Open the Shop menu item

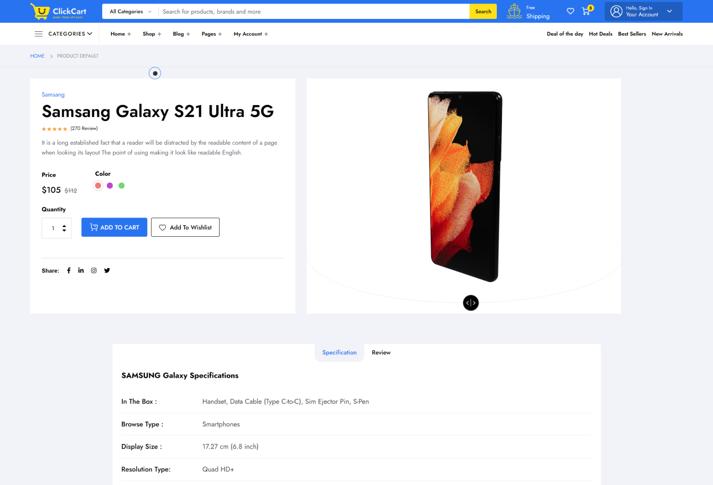coord(152,34)
